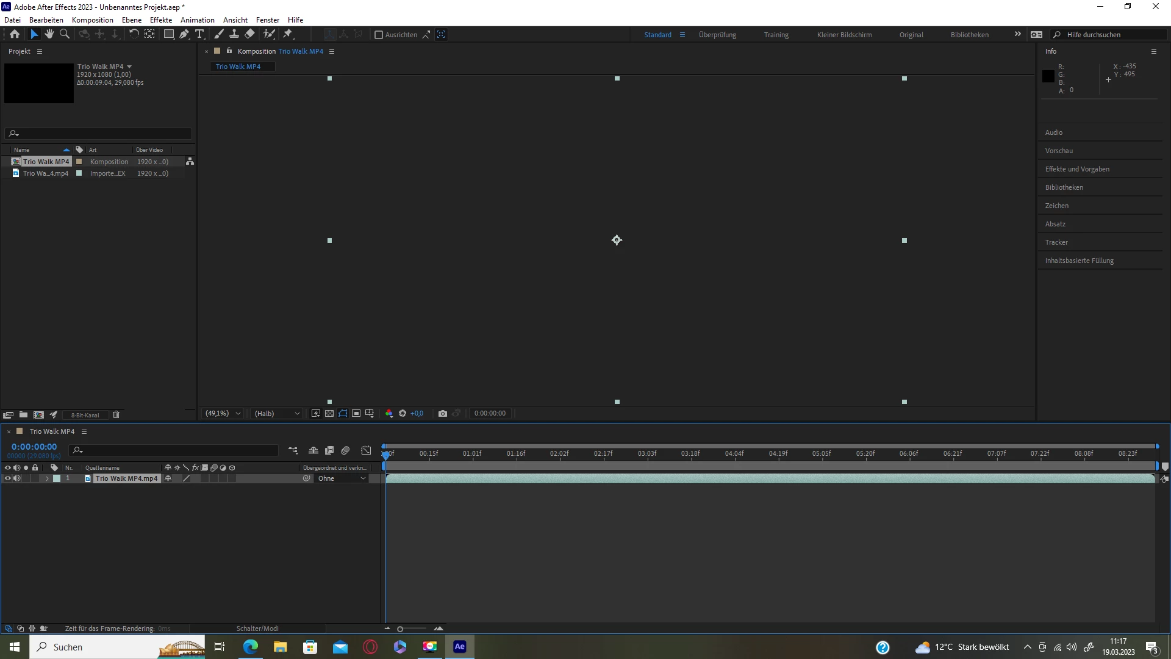Select the Eraser tool
This screenshot has width=1171, height=659.
click(x=250, y=34)
